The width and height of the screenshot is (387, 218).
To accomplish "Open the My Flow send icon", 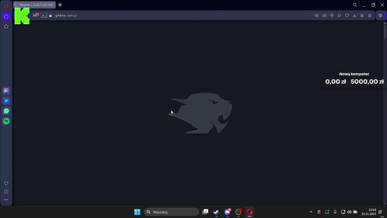I will coord(340,15).
